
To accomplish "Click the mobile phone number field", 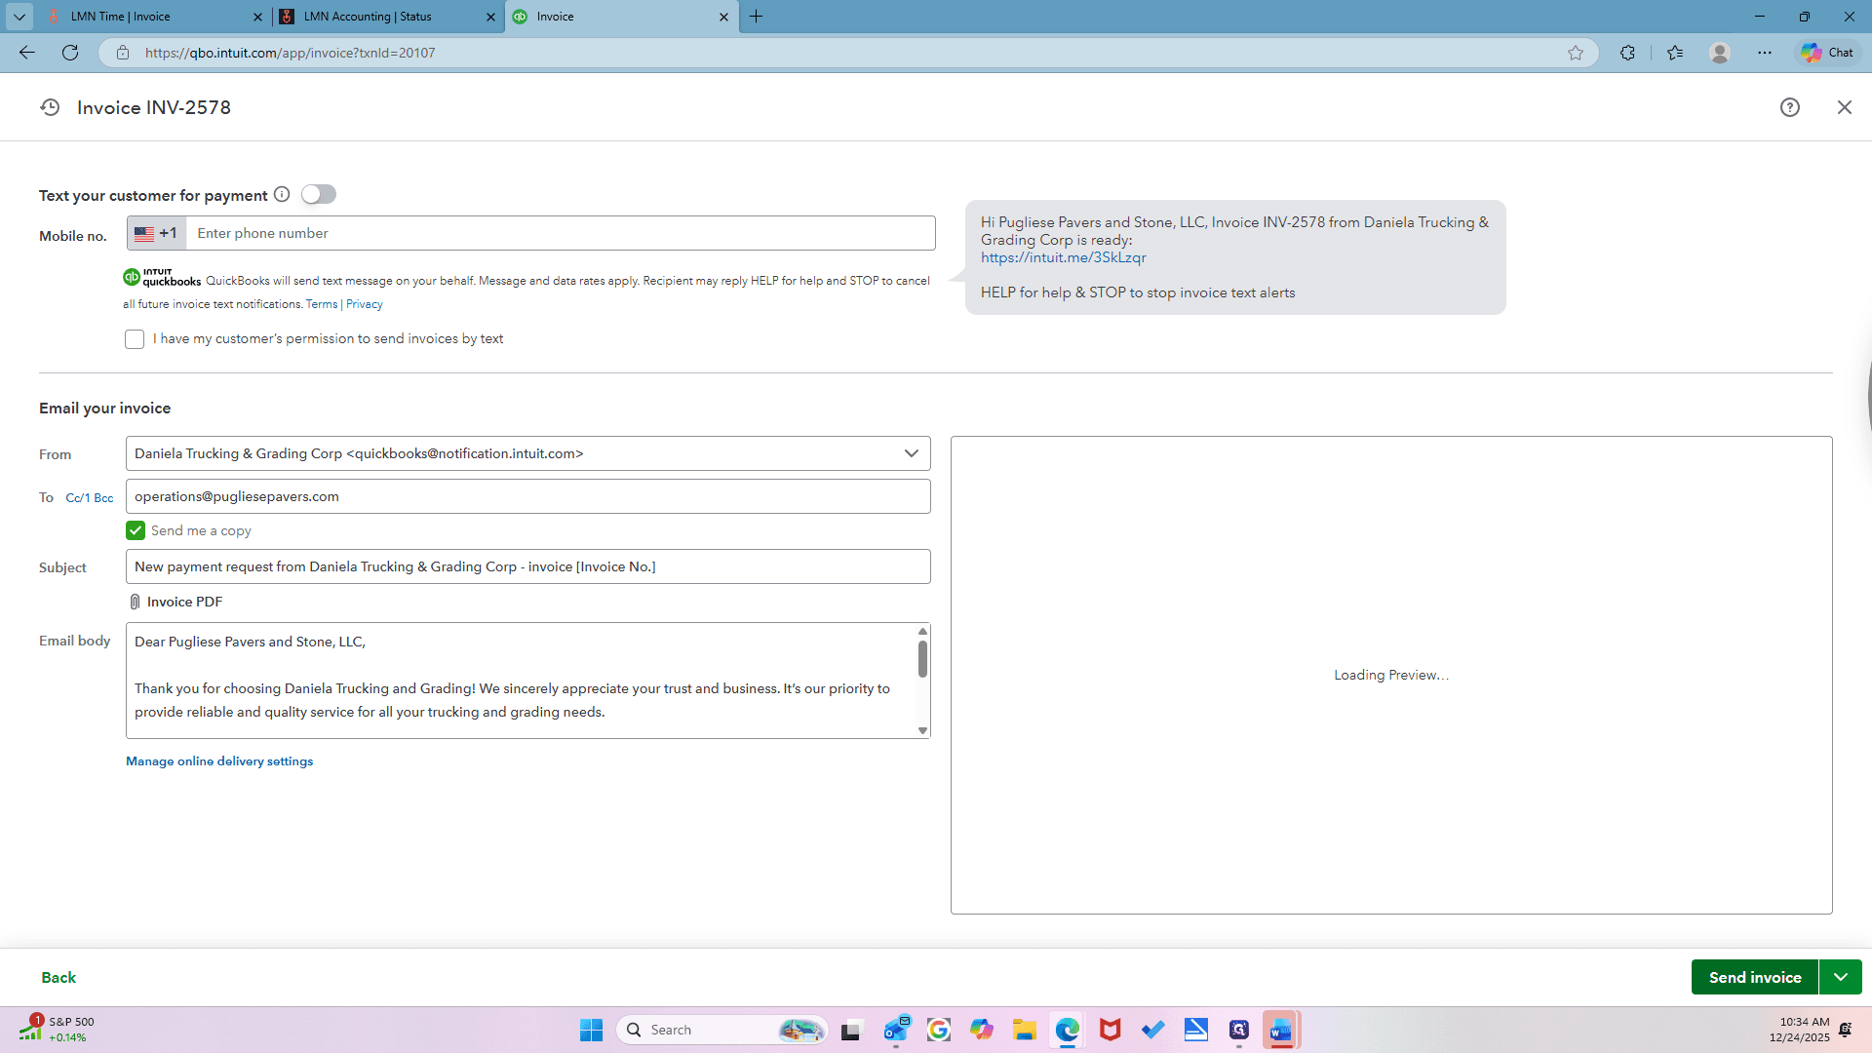I will point(561,233).
